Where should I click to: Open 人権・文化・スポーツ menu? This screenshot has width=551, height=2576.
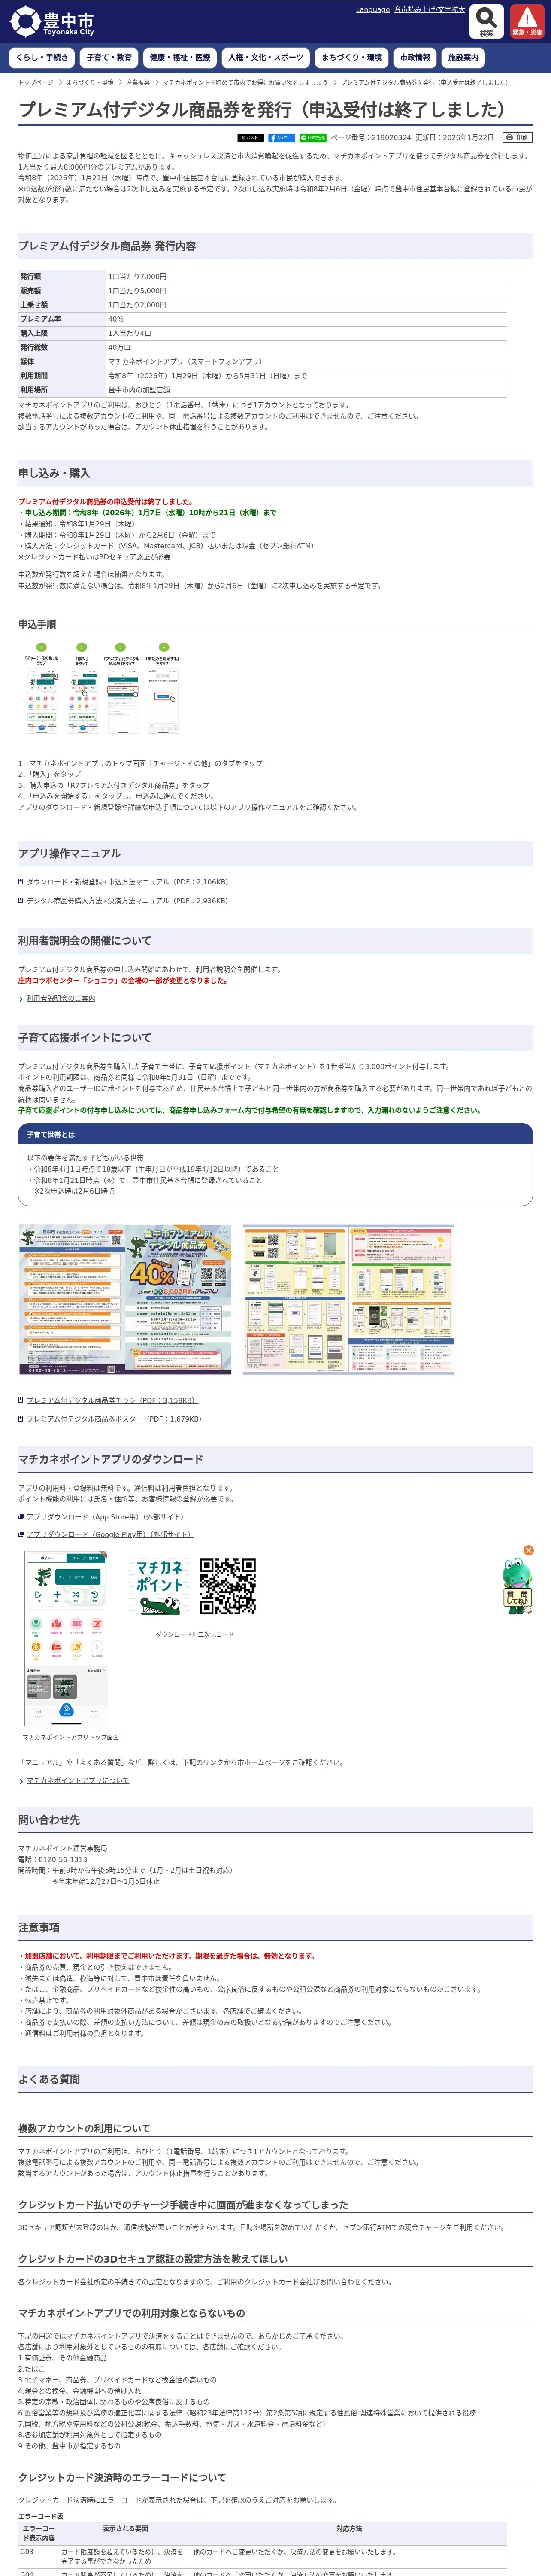coord(266,57)
